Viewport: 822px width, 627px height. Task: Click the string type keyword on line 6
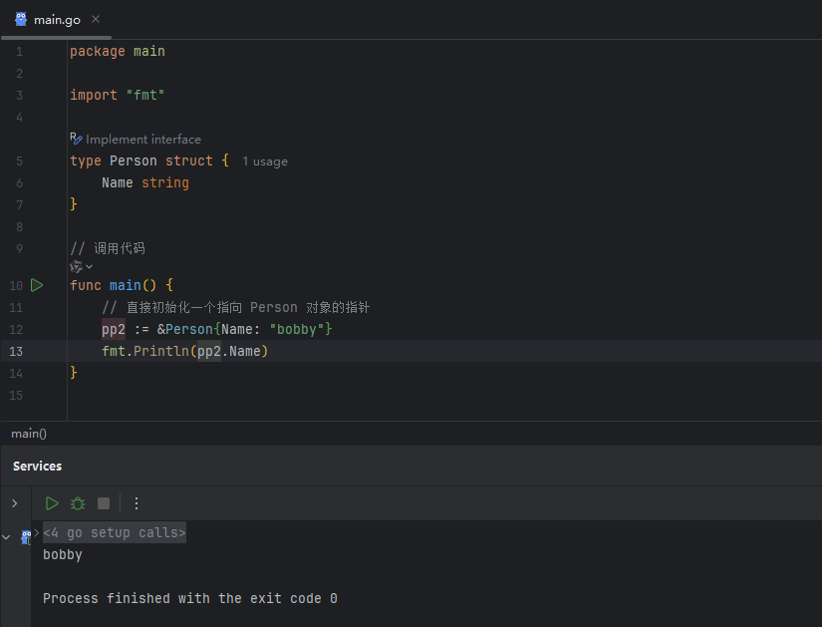tap(165, 182)
